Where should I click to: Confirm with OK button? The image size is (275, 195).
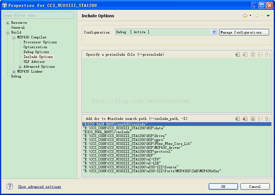pos(223,187)
